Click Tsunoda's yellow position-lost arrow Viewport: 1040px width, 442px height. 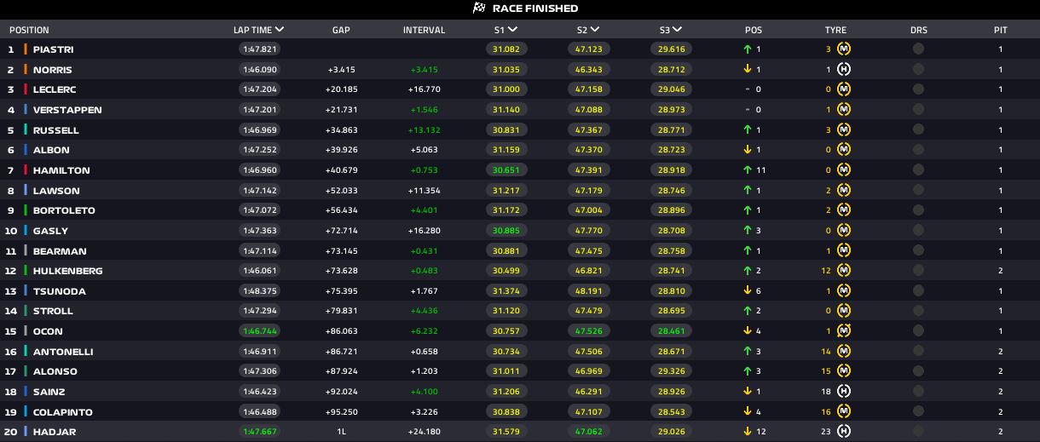click(x=748, y=291)
